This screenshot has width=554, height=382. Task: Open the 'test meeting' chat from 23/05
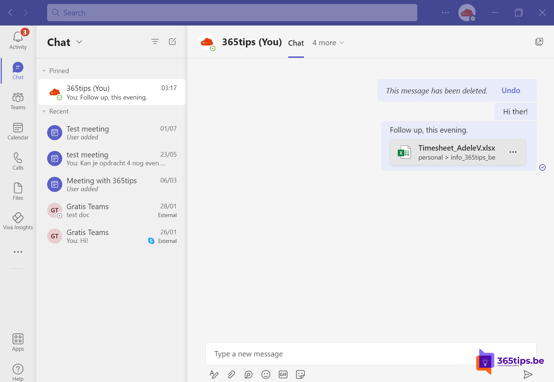point(112,158)
